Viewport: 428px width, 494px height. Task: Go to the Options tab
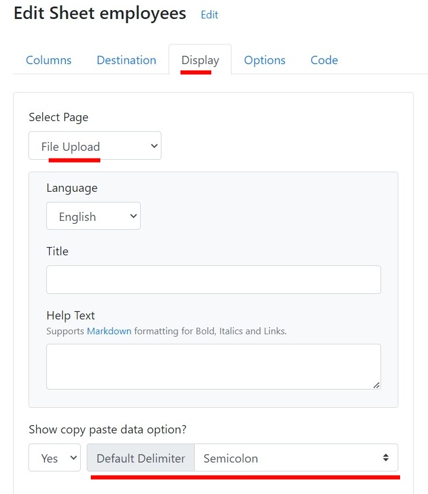pyautogui.click(x=265, y=60)
